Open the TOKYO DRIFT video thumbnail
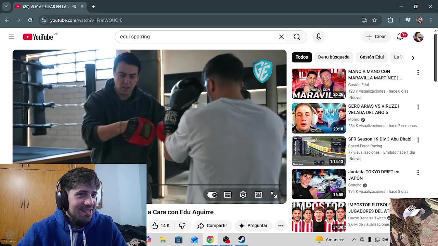 319,184
